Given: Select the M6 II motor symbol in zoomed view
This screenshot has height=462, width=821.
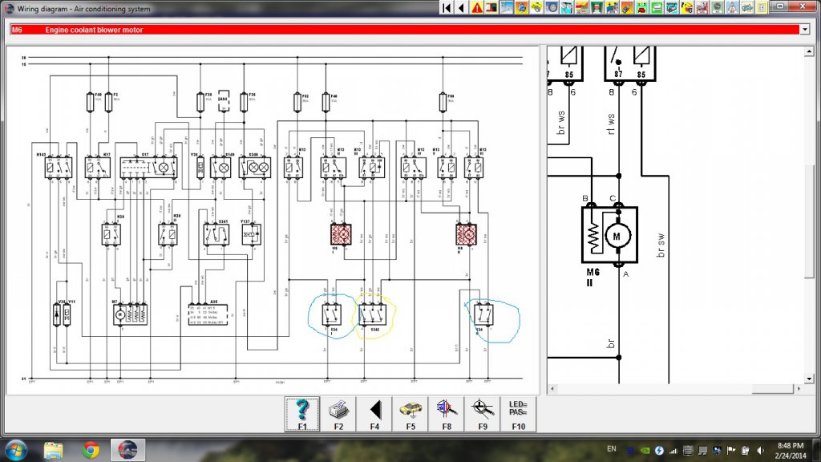Looking at the screenshot, I should 609,236.
